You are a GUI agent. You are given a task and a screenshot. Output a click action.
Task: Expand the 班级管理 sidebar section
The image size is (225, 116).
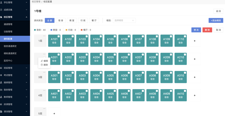click(26, 68)
